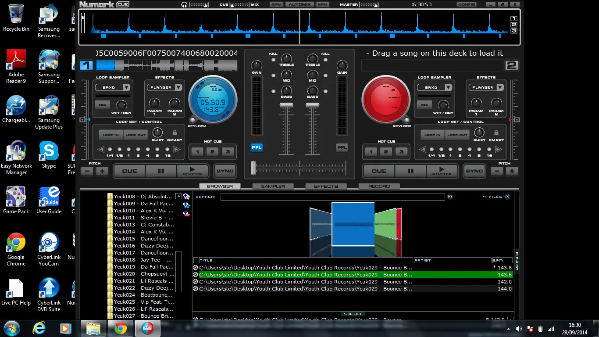
Task: Click the crossfader handle
Action: pyautogui.click(x=253, y=168)
